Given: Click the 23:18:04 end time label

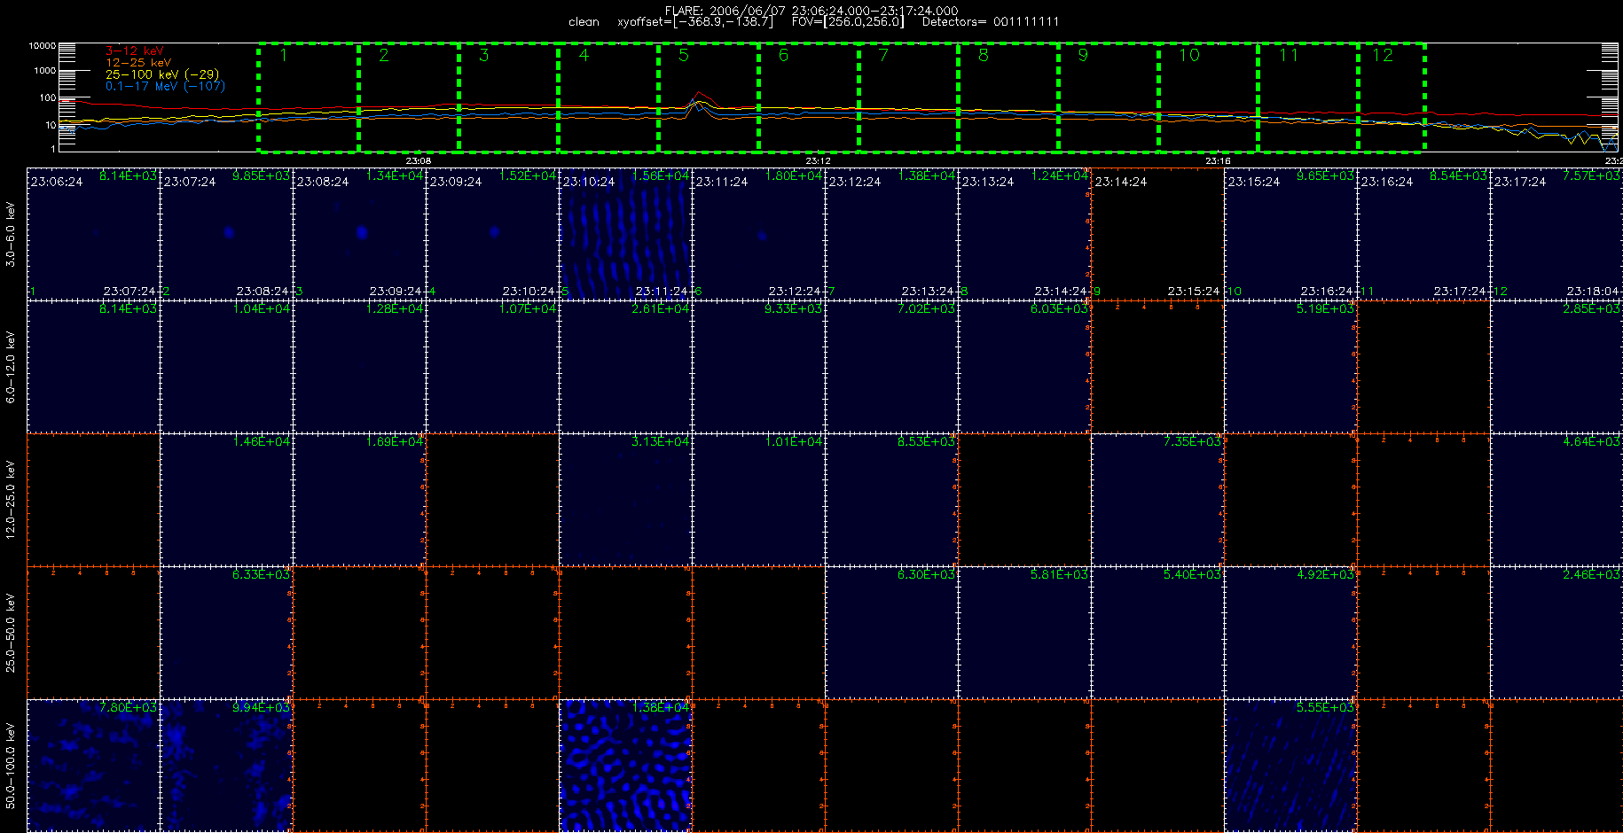Looking at the screenshot, I should pos(1593,291).
